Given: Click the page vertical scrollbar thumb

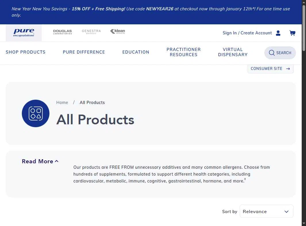Looking at the screenshot, I should point(304,28).
